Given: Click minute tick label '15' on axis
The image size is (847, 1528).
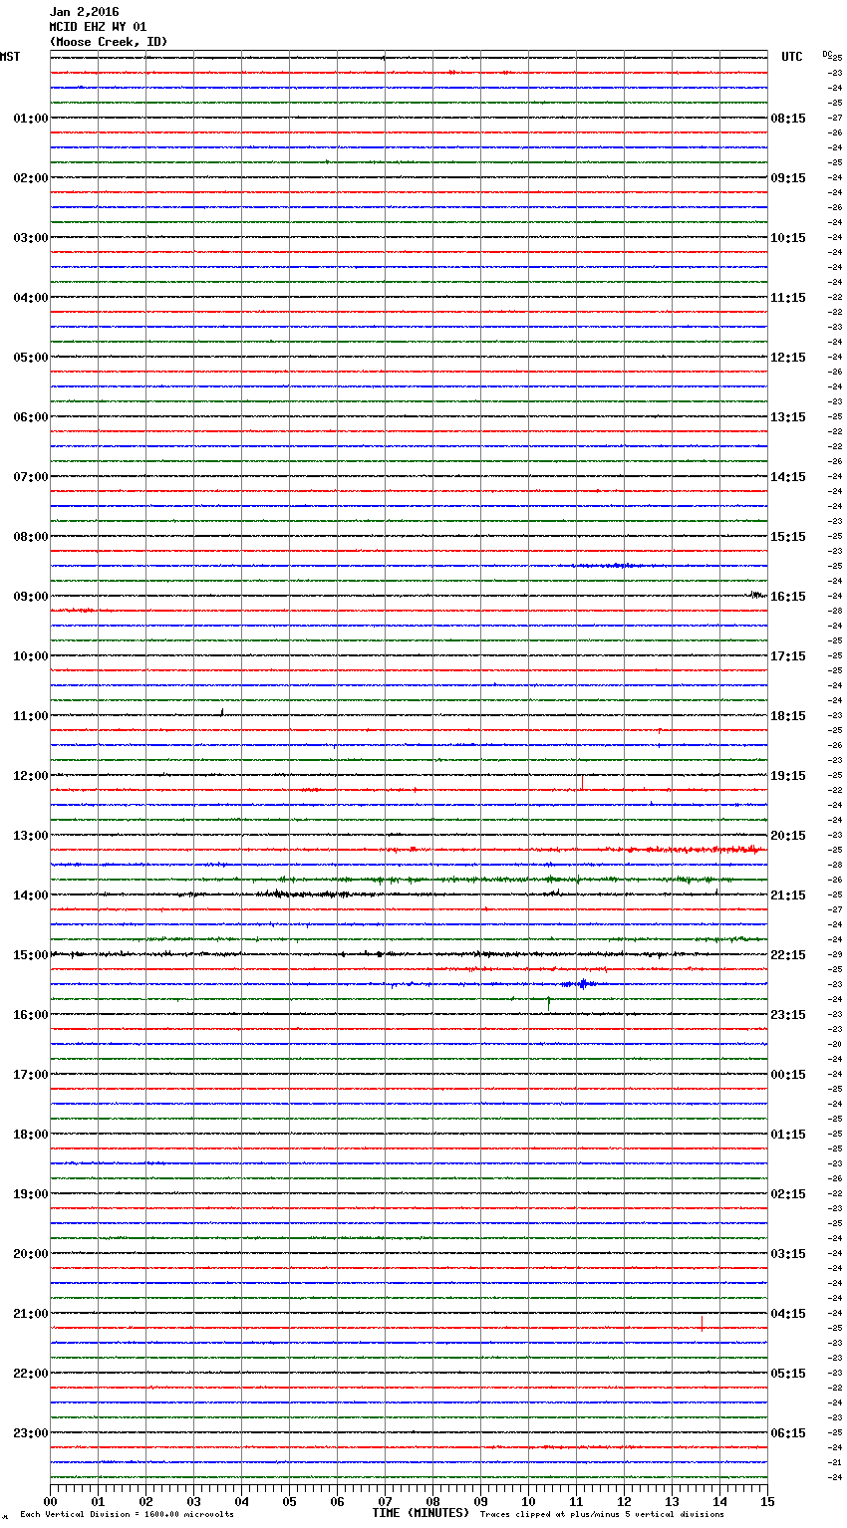Looking at the screenshot, I should 767,1501.
